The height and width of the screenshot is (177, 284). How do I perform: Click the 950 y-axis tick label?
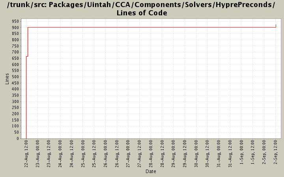click(15, 22)
